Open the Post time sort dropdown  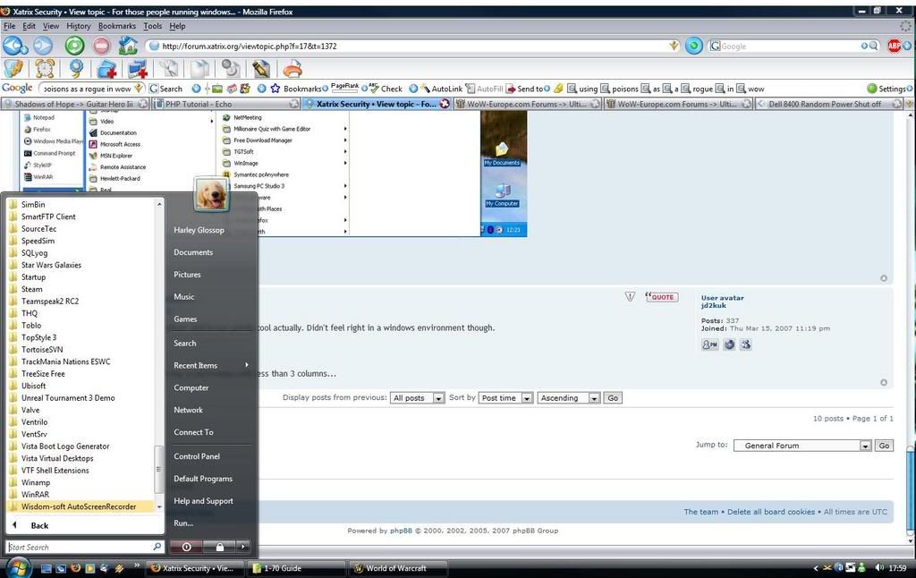click(x=505, y=398)
